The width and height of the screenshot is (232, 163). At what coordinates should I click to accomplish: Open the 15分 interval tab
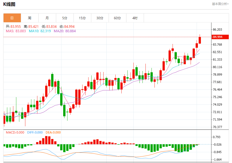pos(82,18)
